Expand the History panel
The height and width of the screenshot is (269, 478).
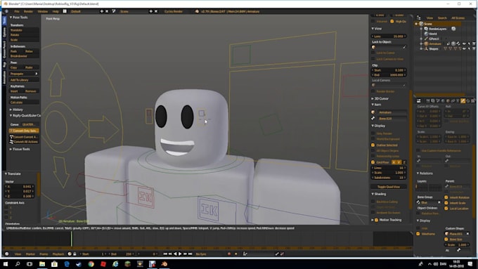tap(16, 110)
